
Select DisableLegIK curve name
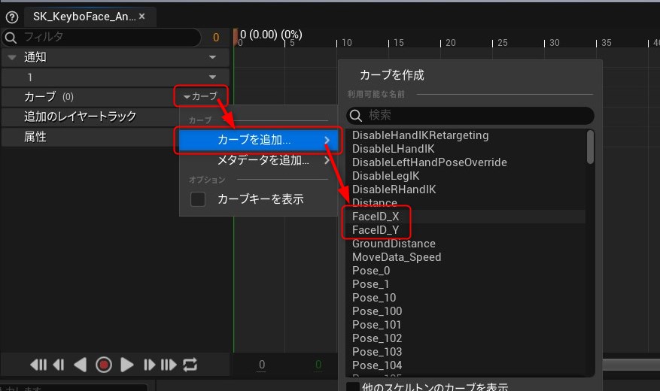[385, 176]
